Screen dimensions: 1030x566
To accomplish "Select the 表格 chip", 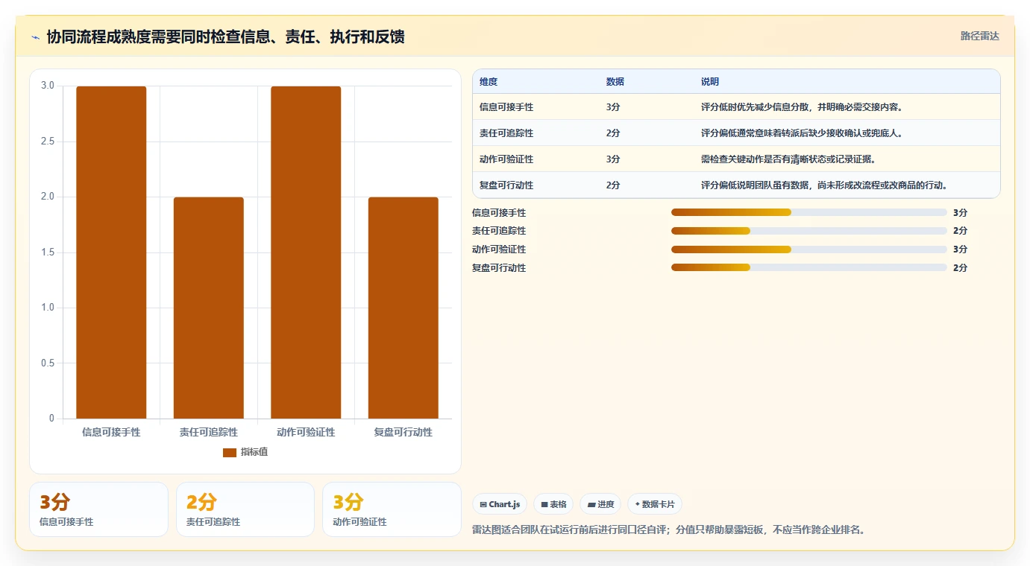I will (x=553, y=504).
